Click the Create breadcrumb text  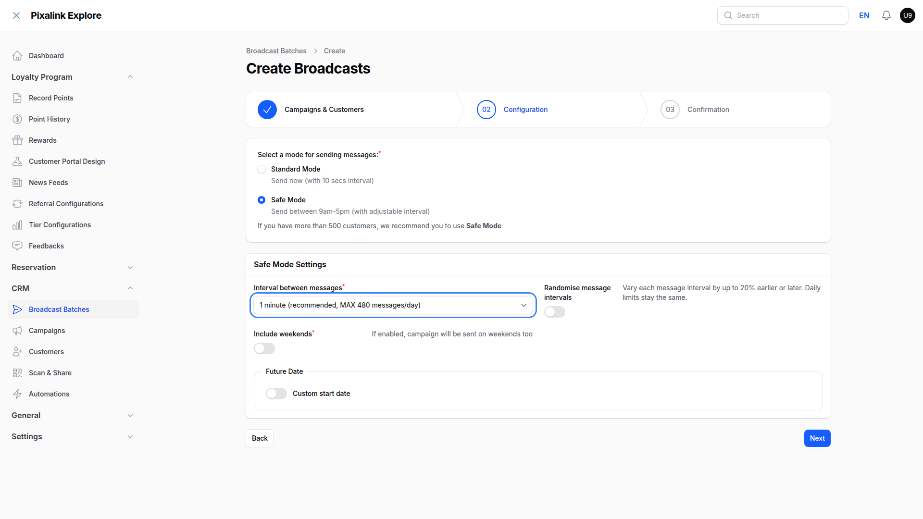tap(335, 51)
